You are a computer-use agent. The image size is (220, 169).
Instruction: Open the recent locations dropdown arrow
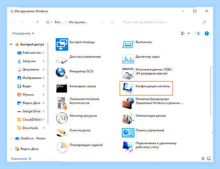29,22
